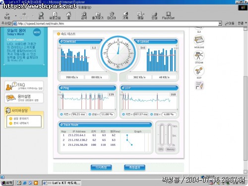
Task: Click the 다시측정 re-measure button
Action: click(101, 168)
